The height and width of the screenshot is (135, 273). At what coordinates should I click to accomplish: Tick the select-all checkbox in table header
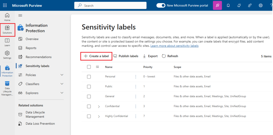pos(89,67)
